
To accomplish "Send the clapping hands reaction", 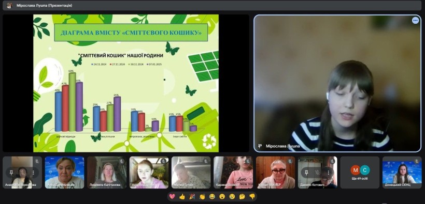I will (x=202, y=196).
